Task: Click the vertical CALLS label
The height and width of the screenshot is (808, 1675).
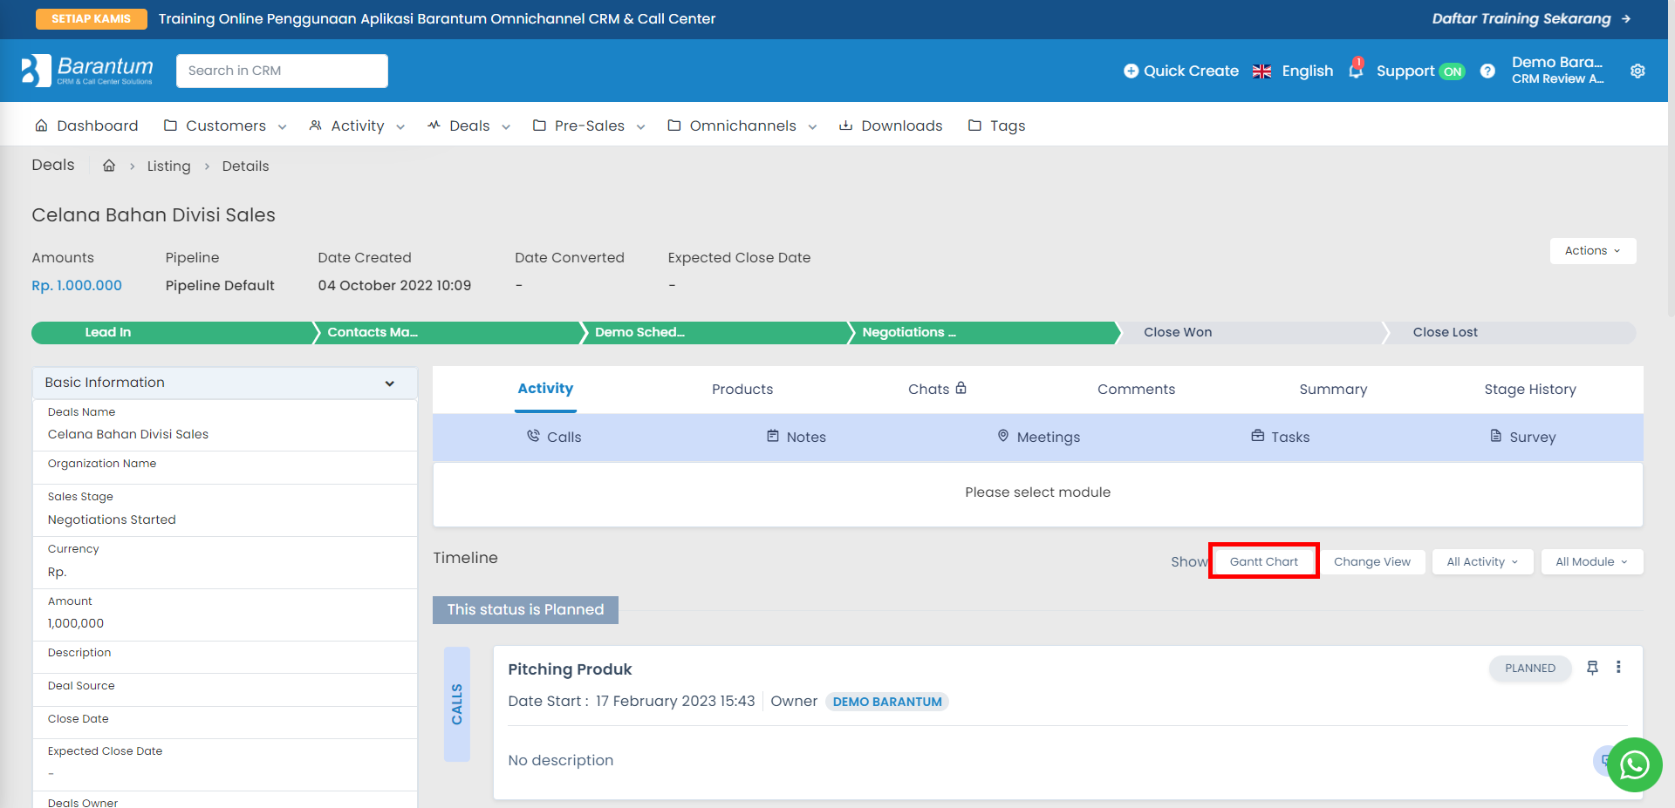Action: click(457, 704)
